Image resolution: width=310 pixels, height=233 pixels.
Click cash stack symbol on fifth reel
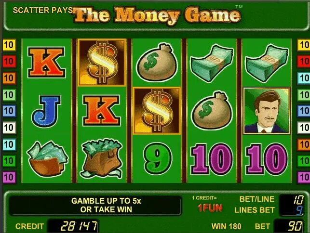click(267, 63)
